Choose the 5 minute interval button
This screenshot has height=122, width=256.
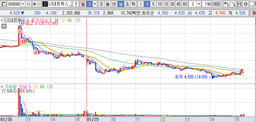[153, 4]
